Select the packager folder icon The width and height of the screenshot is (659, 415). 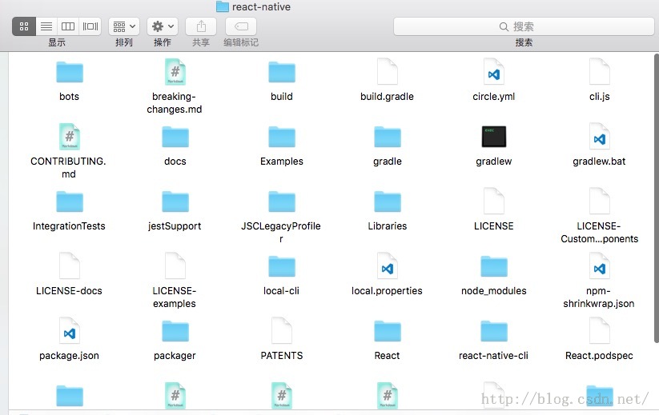[175, 332]
